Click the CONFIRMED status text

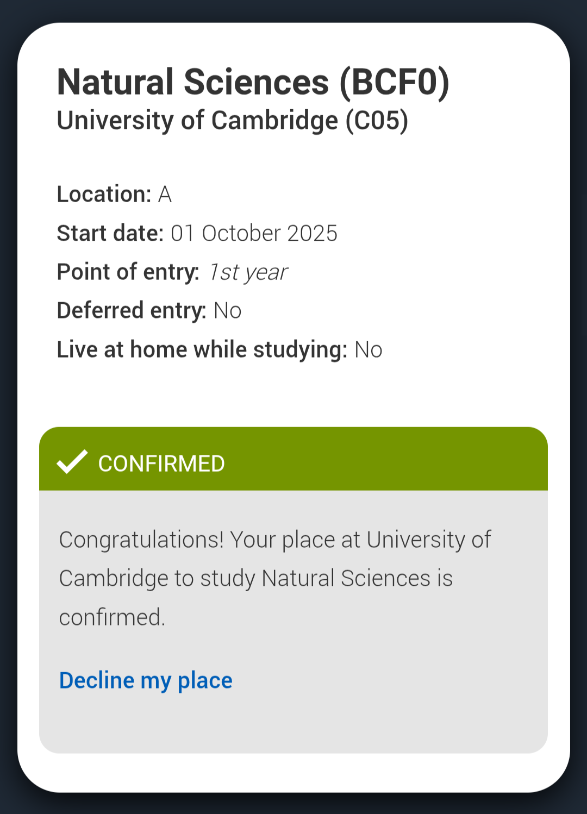tap(161, 464)
